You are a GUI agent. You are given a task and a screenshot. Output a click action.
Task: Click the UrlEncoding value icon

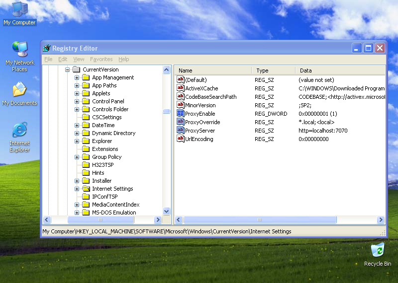(181, 139)
